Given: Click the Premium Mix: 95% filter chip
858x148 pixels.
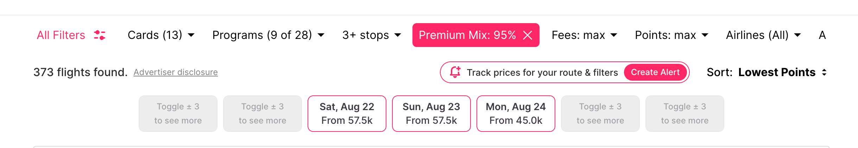Looking at the screenshot, I should coord(467,35).
